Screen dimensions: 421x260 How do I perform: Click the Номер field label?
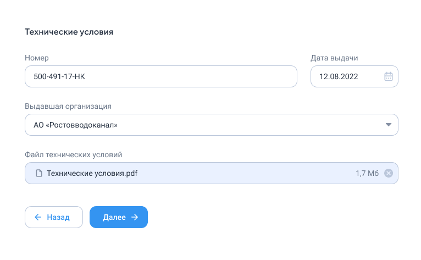[37, 58]
